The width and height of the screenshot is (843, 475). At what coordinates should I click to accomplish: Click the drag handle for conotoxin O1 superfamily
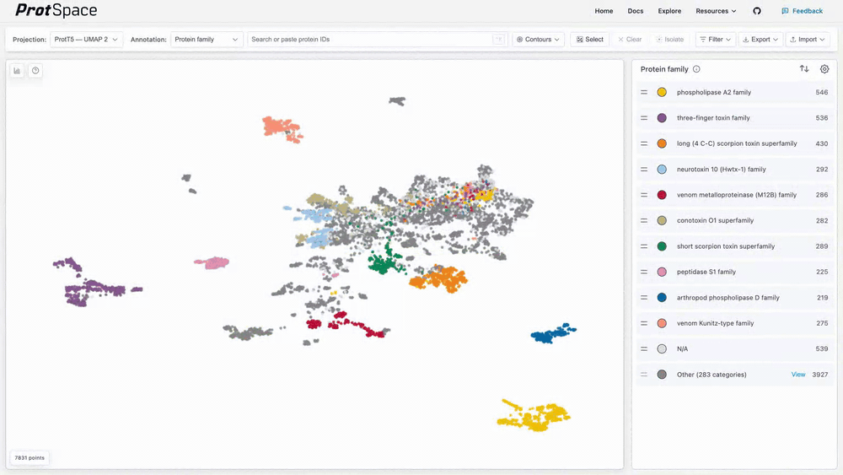point(644,220)
